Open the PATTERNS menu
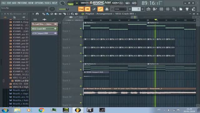This screenshot has width=200, height=113. (x=22, y=3)
